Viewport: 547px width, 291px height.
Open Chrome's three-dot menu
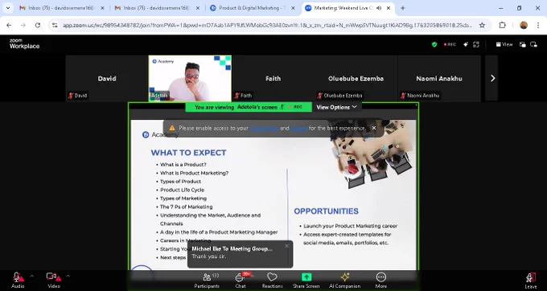538,25
